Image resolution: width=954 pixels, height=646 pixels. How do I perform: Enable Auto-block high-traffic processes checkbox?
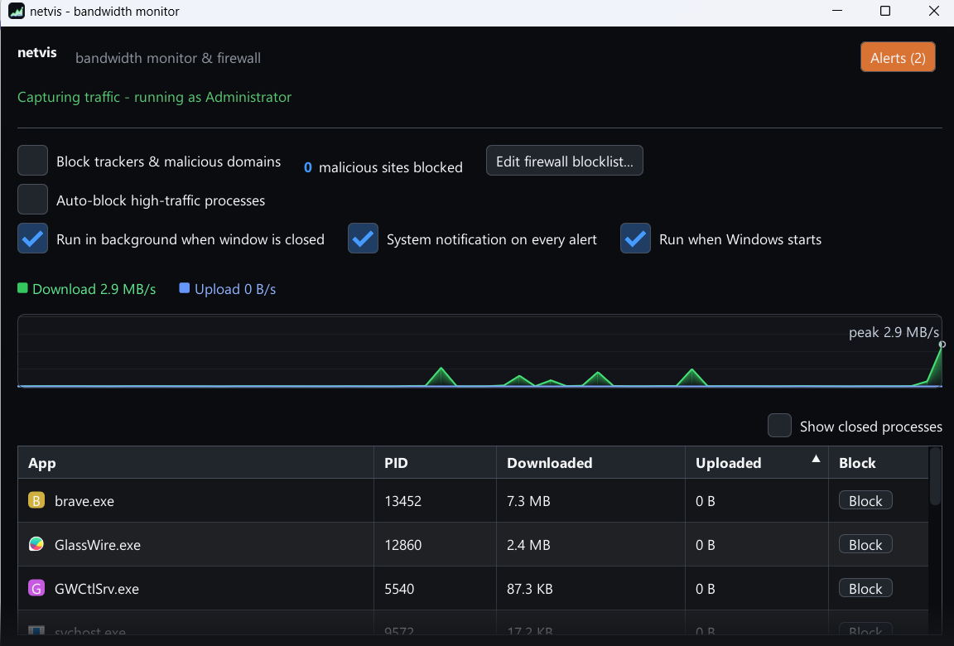pyautogui.click(x=33, y=200)
